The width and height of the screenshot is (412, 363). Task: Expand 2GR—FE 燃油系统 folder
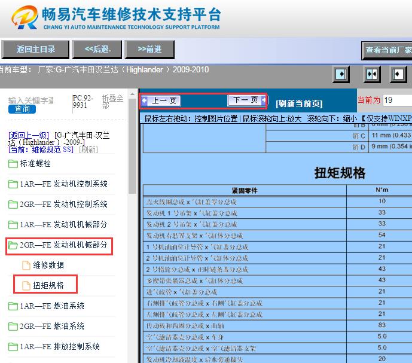[46, 326]
